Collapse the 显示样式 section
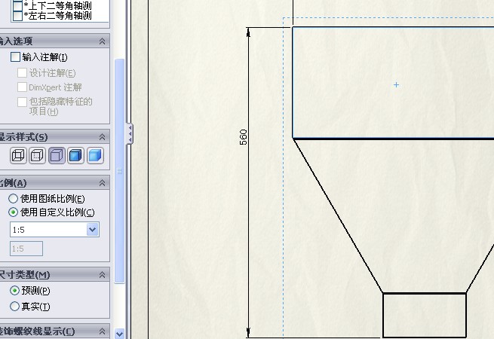The height and width of the screenshot is (339, 494). [x=102, y=137]
